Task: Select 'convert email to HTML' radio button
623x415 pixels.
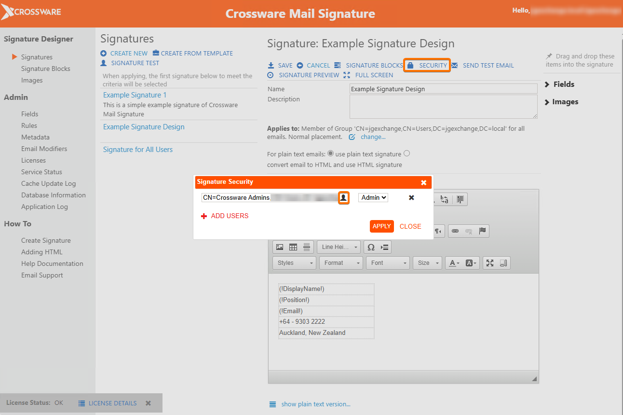Action: (x=406, y=153)
